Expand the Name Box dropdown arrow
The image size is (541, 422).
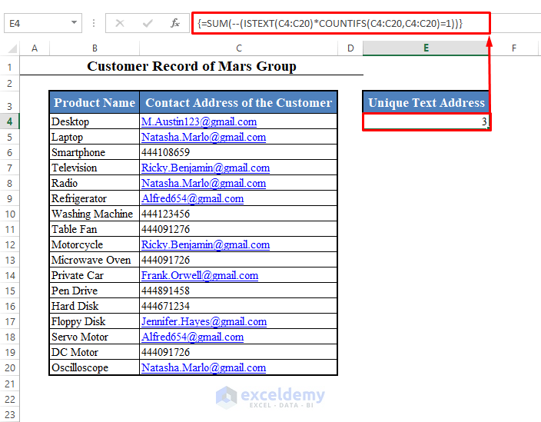[x=74, y=23]
